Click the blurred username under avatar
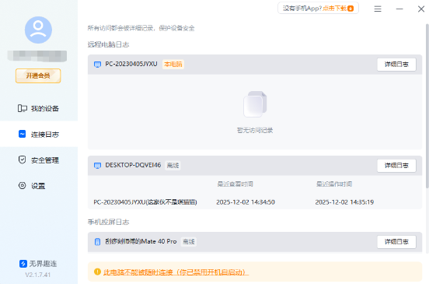The width and height of the screenshot is (429, 284). coord(37,56)
